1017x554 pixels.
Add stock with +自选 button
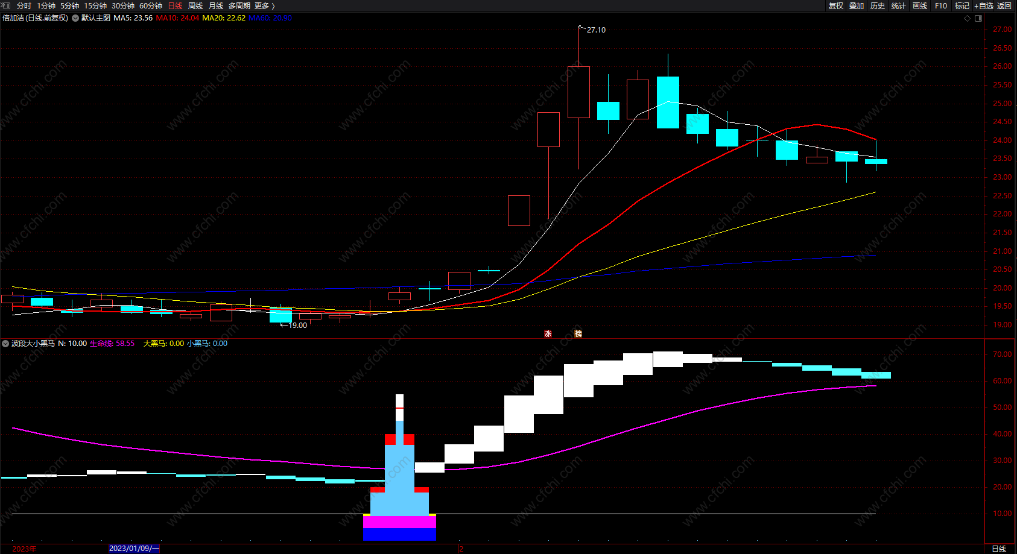[984, 6]
